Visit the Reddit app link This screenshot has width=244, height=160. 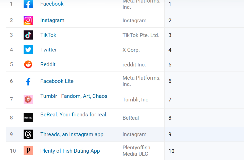(x=48, y=64)
